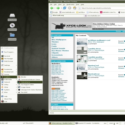Click the Reload page icon in Firefox
125x125 pixels.
pyautogui.click(x=65, y=8)
